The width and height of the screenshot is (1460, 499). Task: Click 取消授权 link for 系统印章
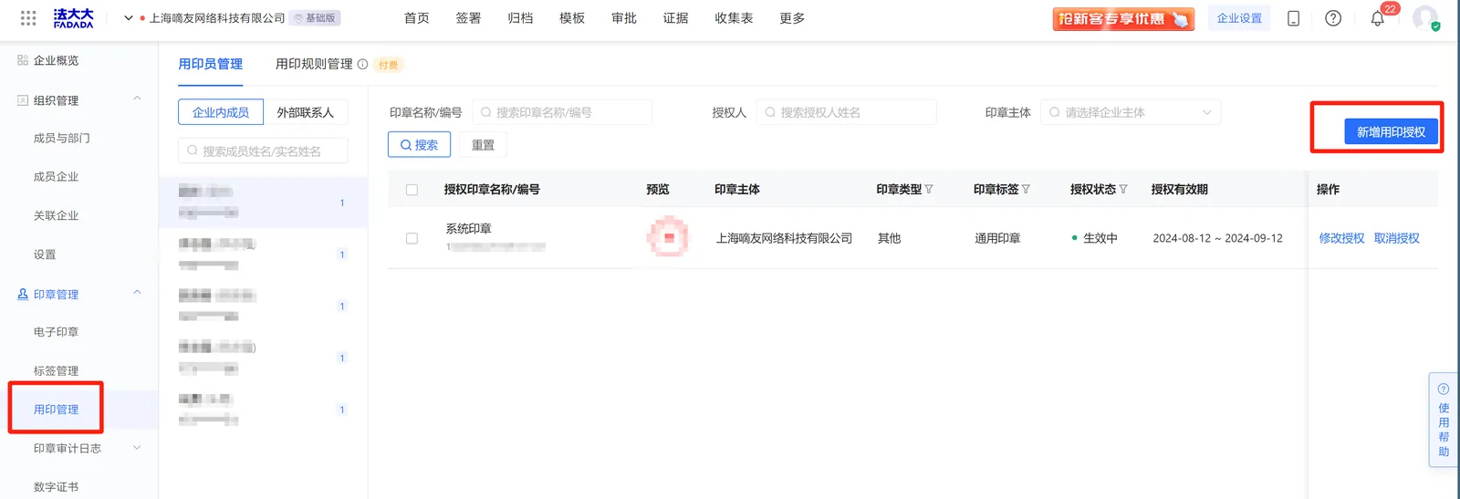[x=1397, y=238]
